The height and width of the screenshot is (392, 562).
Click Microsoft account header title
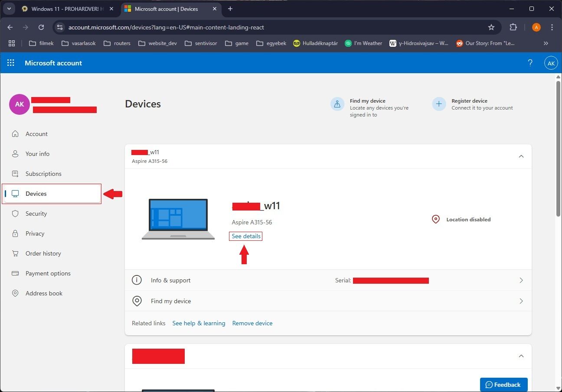click(x=53, y=63)
